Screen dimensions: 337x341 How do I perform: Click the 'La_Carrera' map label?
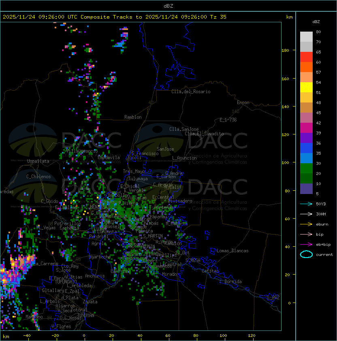coord(45,264)
